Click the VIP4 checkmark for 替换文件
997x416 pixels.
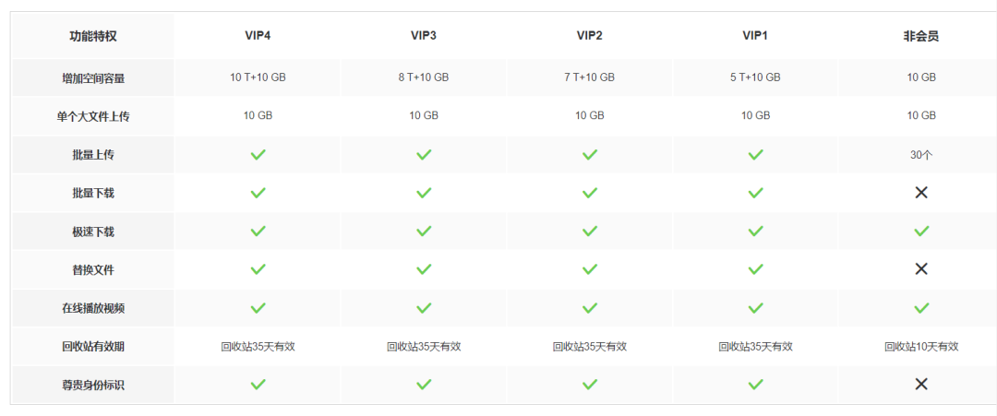258,269
